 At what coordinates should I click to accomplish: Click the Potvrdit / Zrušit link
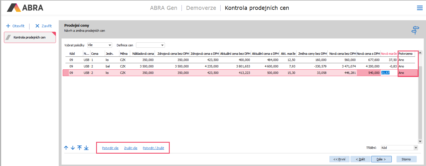[153, 148]
